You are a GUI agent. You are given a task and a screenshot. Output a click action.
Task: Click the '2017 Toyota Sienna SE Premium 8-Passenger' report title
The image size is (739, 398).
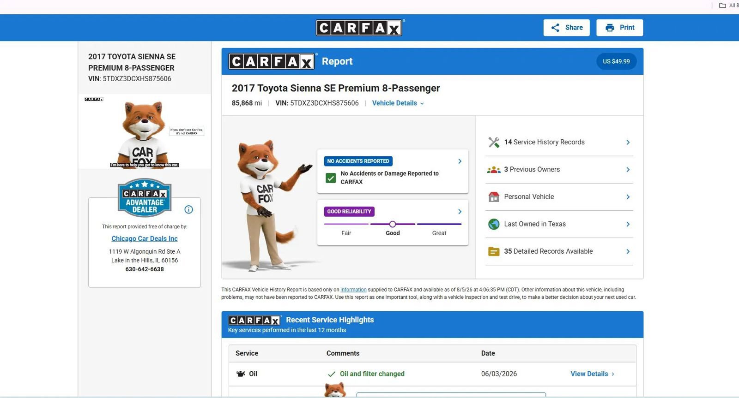click(x=336, y=88)
